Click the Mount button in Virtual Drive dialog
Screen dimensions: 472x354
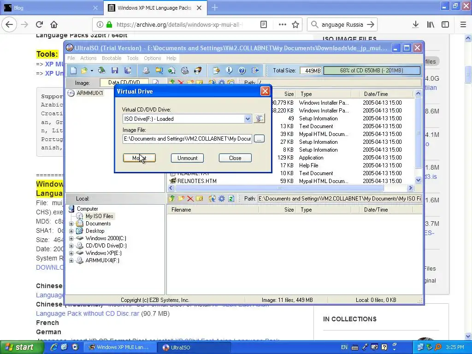pos(139,158)
